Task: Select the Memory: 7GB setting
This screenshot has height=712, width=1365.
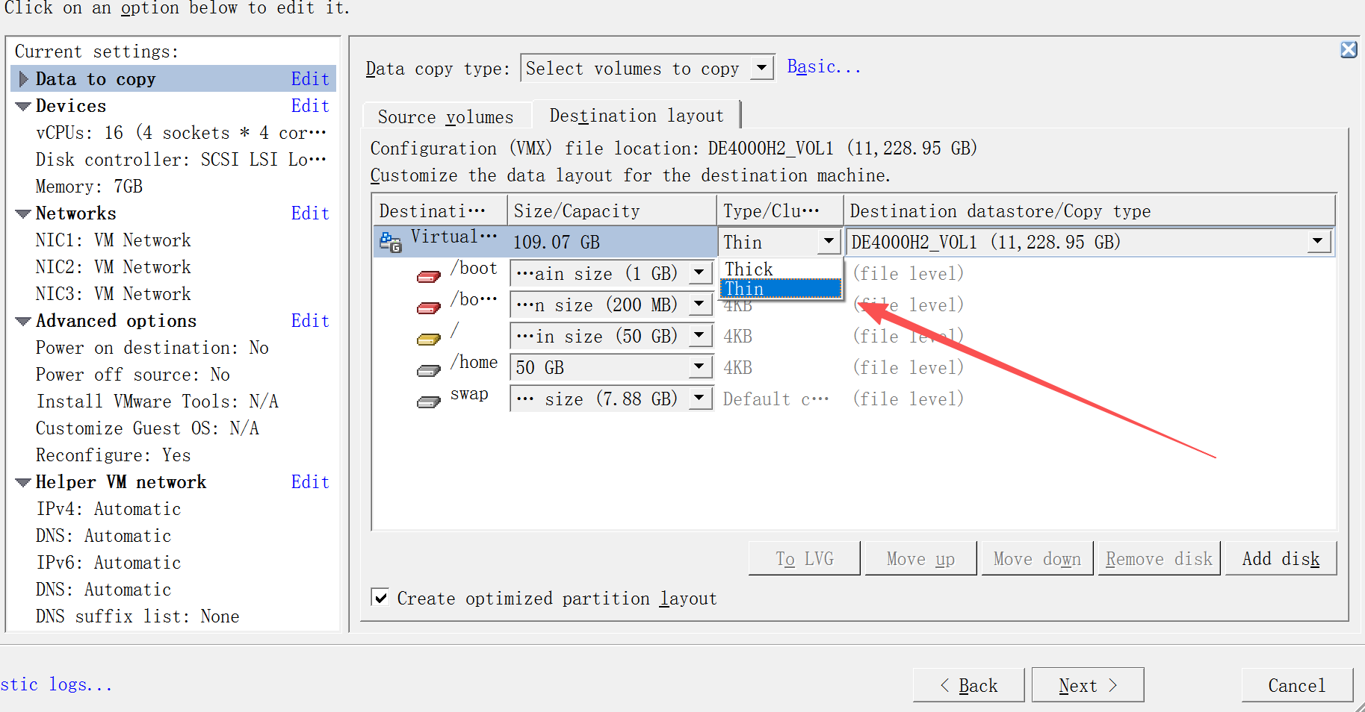Action: pos(89,187)
